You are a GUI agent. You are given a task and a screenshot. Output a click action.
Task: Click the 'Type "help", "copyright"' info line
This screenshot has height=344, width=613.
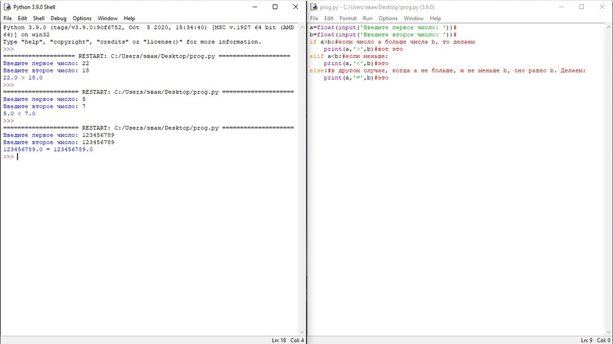tap(132, 42)
